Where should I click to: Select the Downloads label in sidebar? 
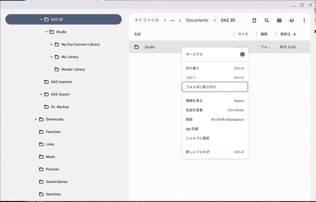55,119
